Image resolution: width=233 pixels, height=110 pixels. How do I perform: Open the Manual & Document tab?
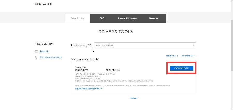pos(128,18)
